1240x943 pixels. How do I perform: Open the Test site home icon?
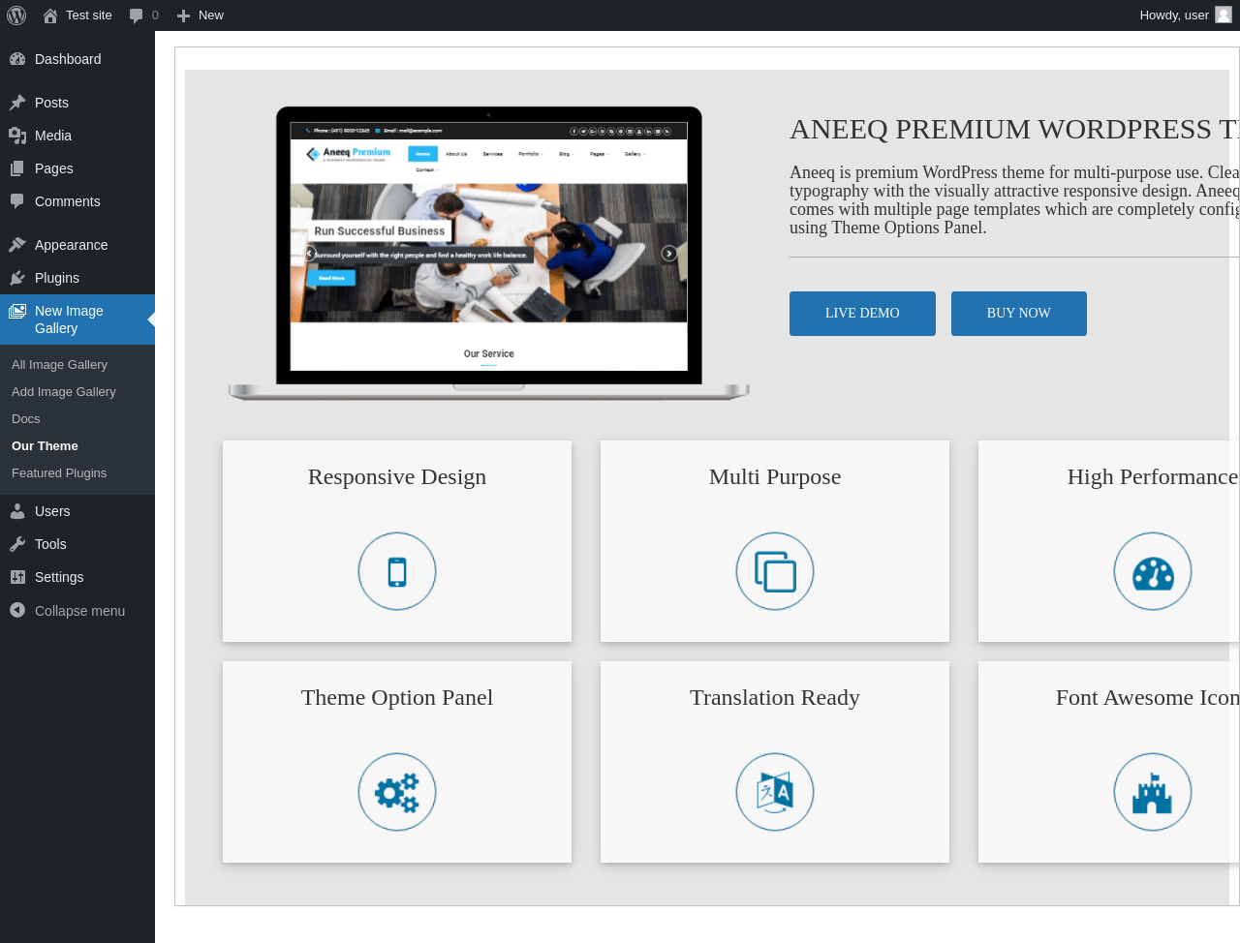pos(50,15)
